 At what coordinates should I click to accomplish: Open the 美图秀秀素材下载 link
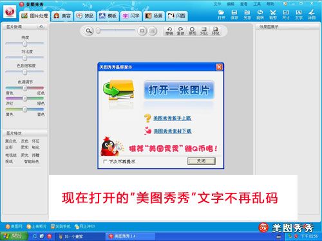[x=173, y=131]
